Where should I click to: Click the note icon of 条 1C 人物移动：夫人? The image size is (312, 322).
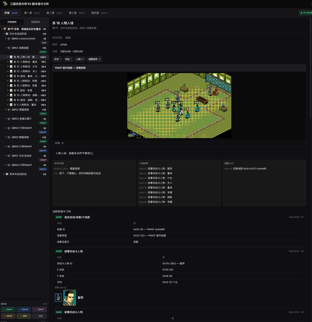tap(11, 71)
